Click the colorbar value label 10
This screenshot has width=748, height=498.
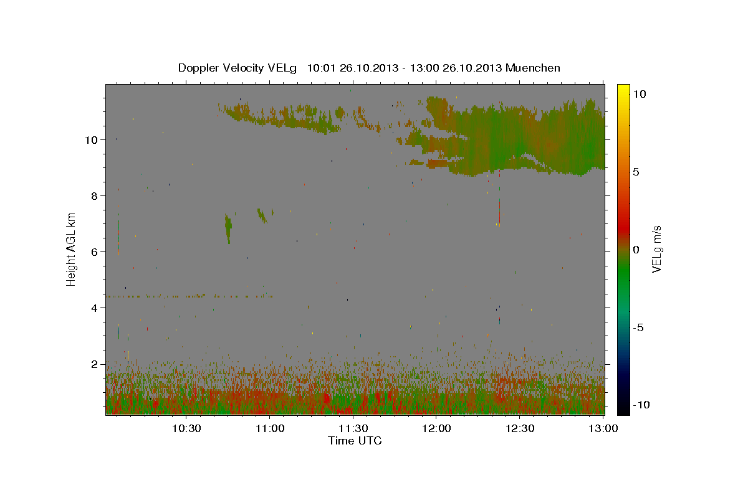(639, 94)
